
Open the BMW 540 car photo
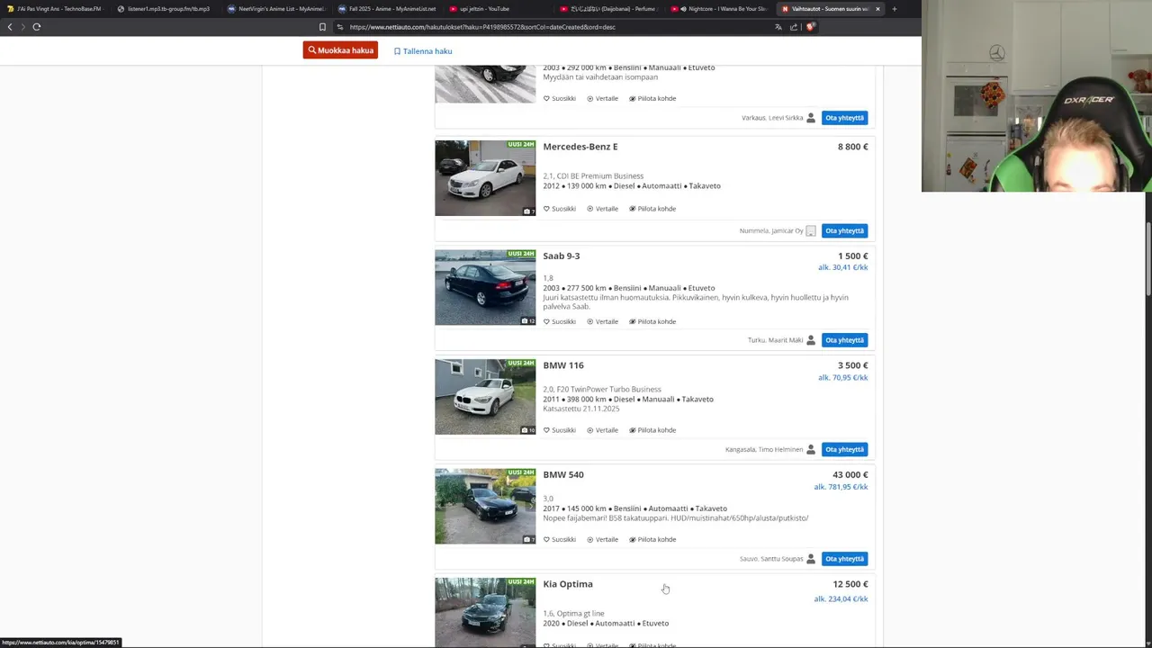click(x=485, y=506)
